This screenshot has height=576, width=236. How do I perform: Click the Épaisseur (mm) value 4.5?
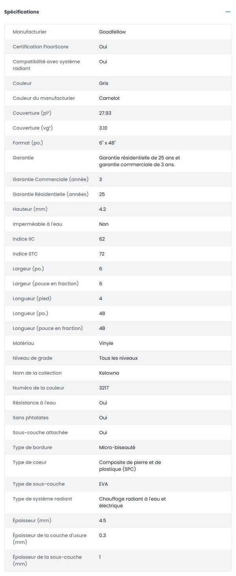pos(103,521)
